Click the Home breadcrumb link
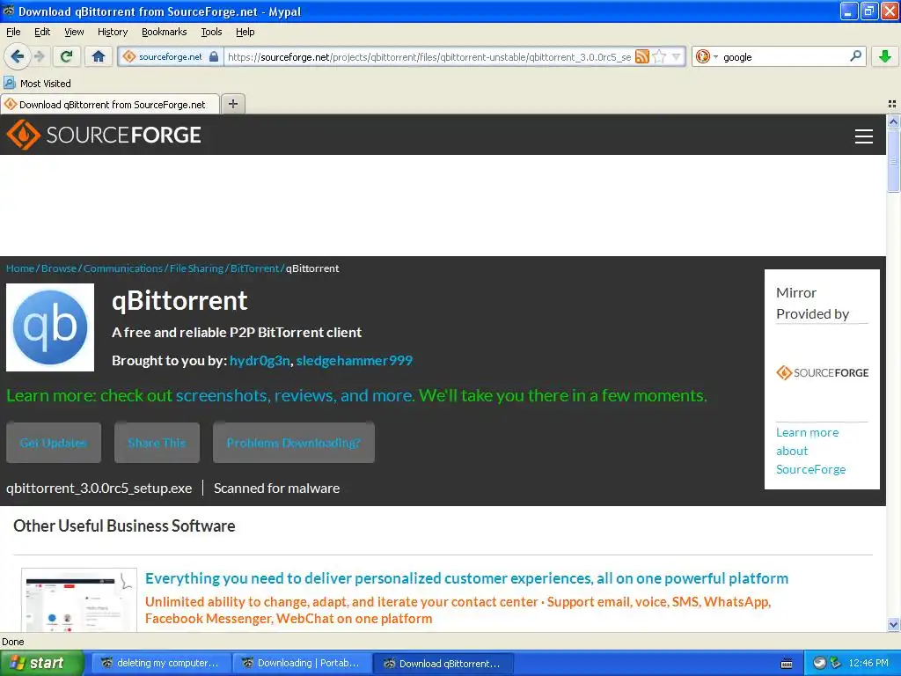This screenshot has width=901, height=676. pyautogui.click(x=20, y=268)
